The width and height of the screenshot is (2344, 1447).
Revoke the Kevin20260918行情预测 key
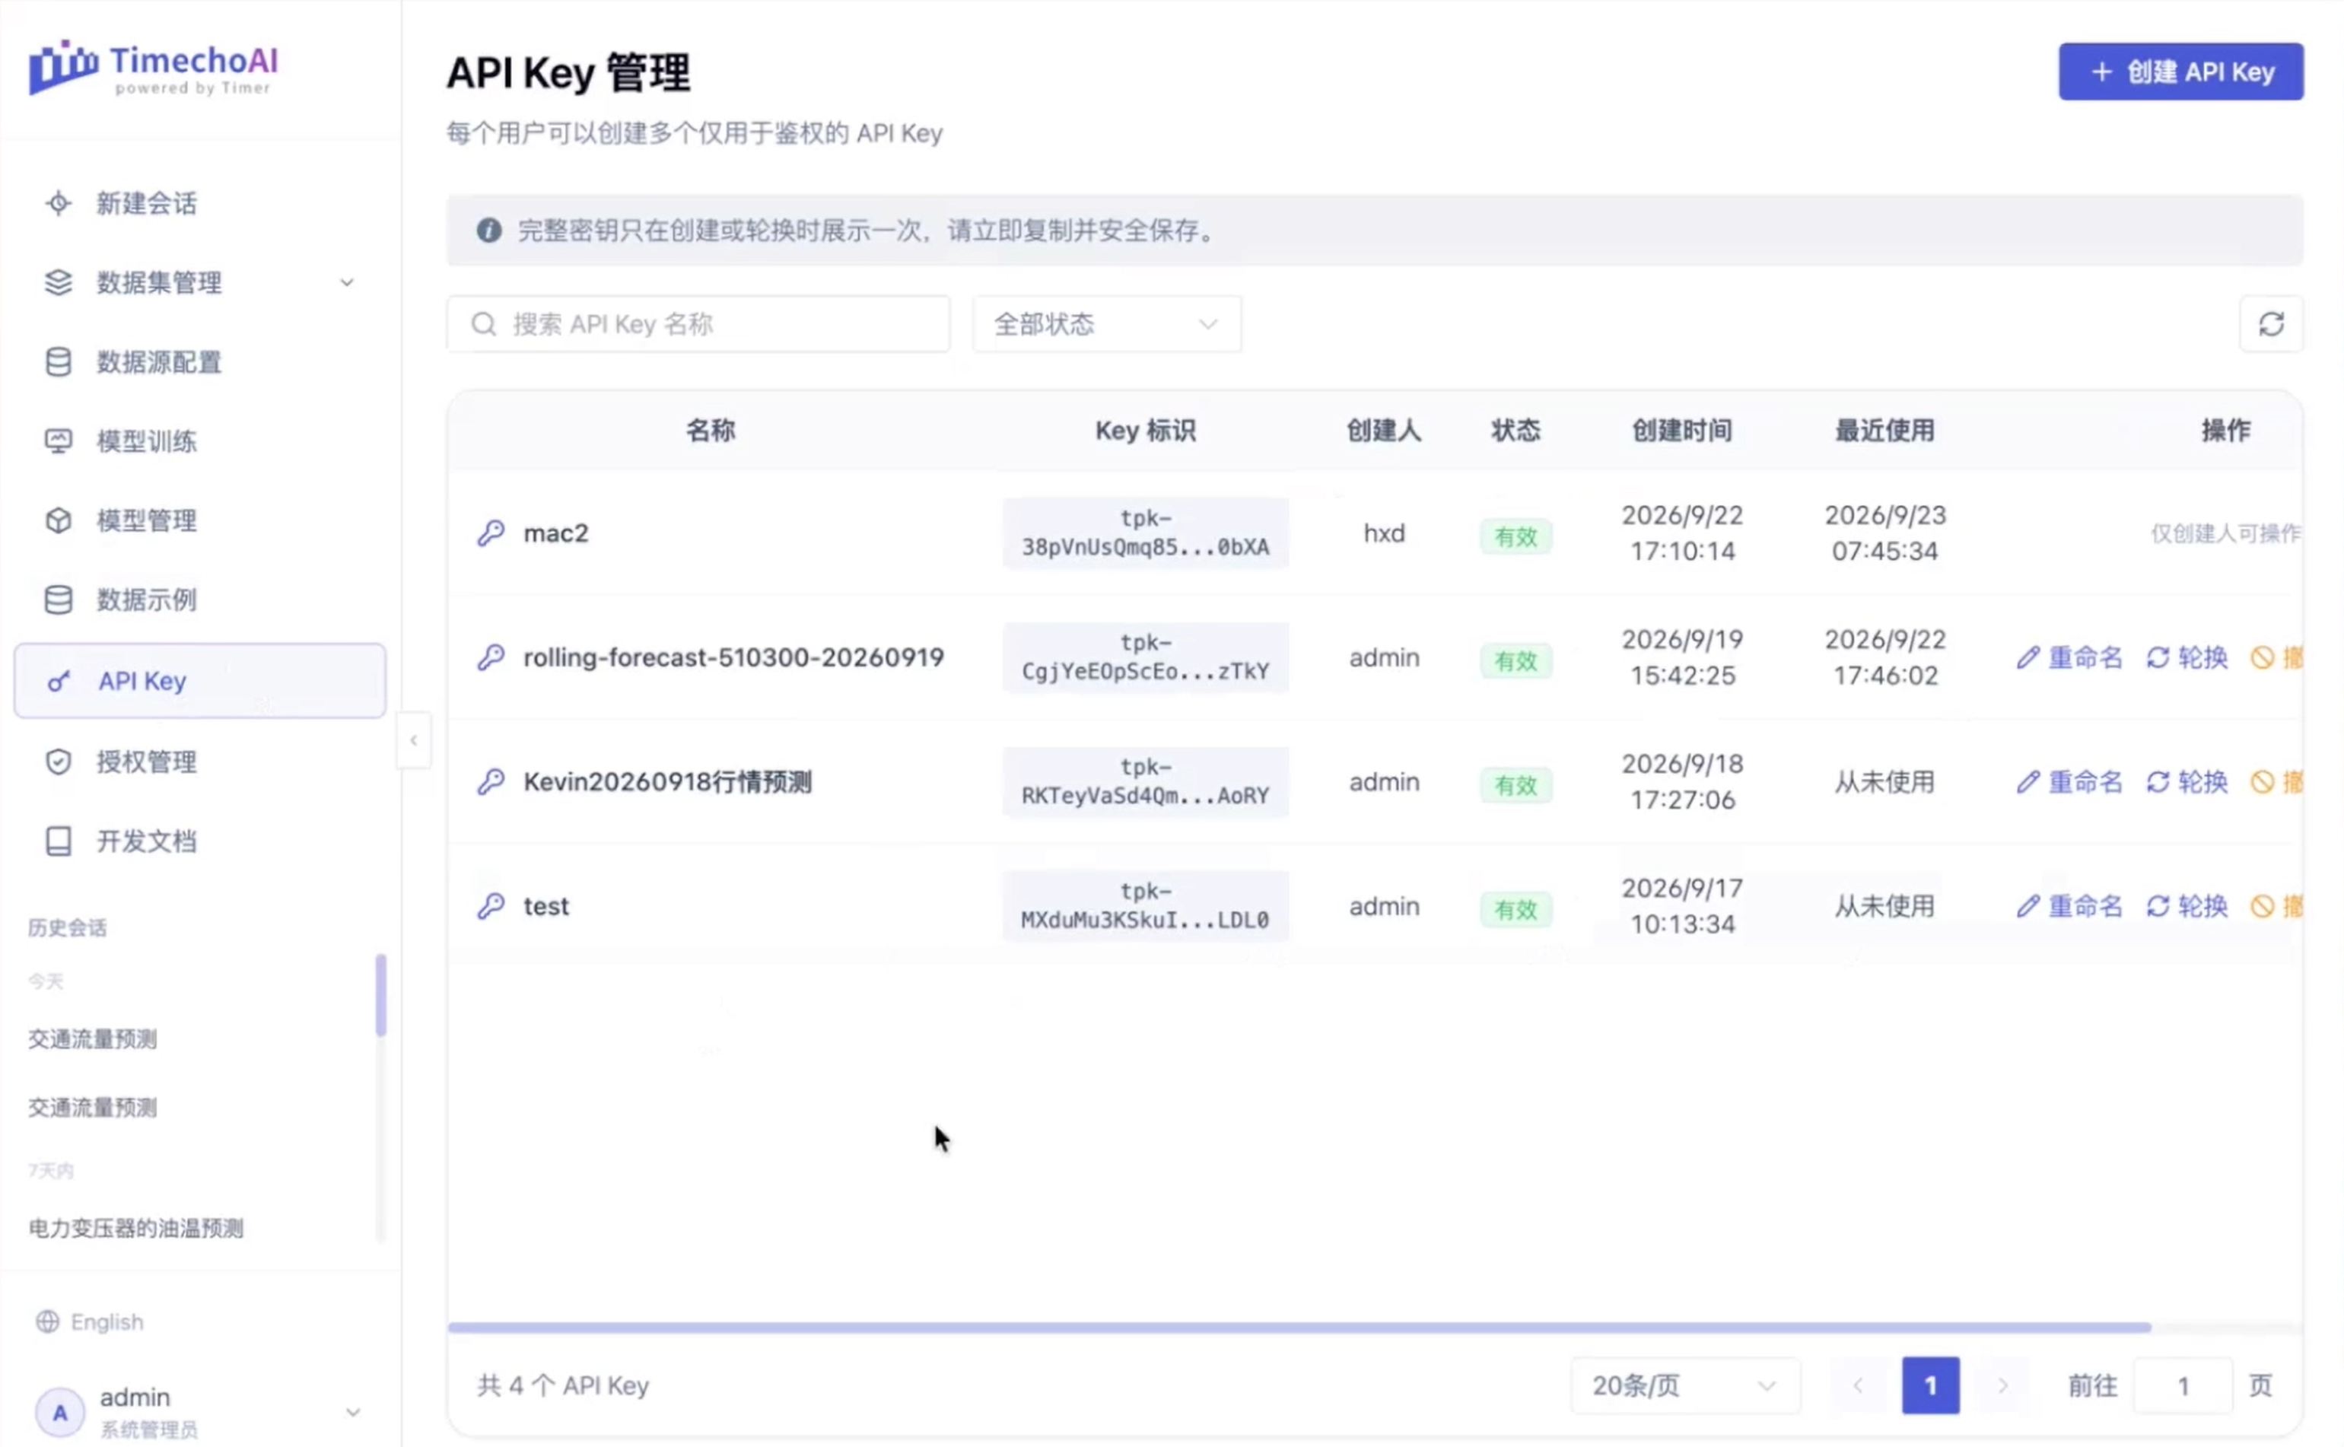click(x=2276, y=782)
